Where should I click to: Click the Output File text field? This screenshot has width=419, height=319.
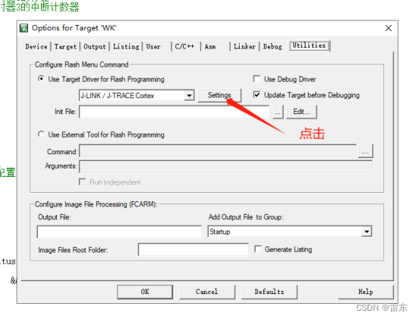point(119,231)
